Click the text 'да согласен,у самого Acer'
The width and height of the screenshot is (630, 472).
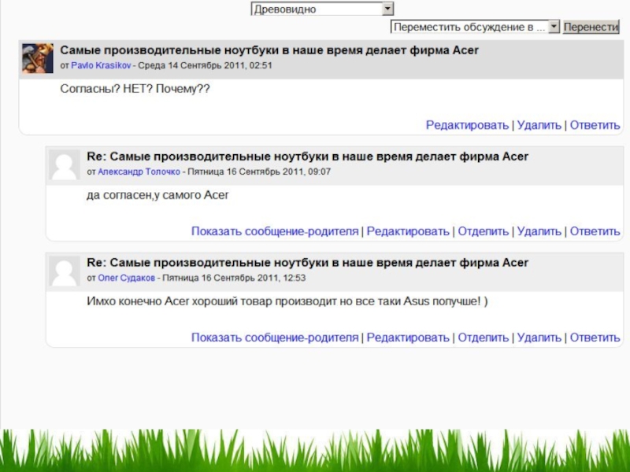(x=157, y=195)
